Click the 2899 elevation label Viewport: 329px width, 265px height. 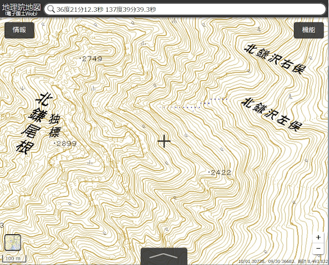click(x=65, y=144)
